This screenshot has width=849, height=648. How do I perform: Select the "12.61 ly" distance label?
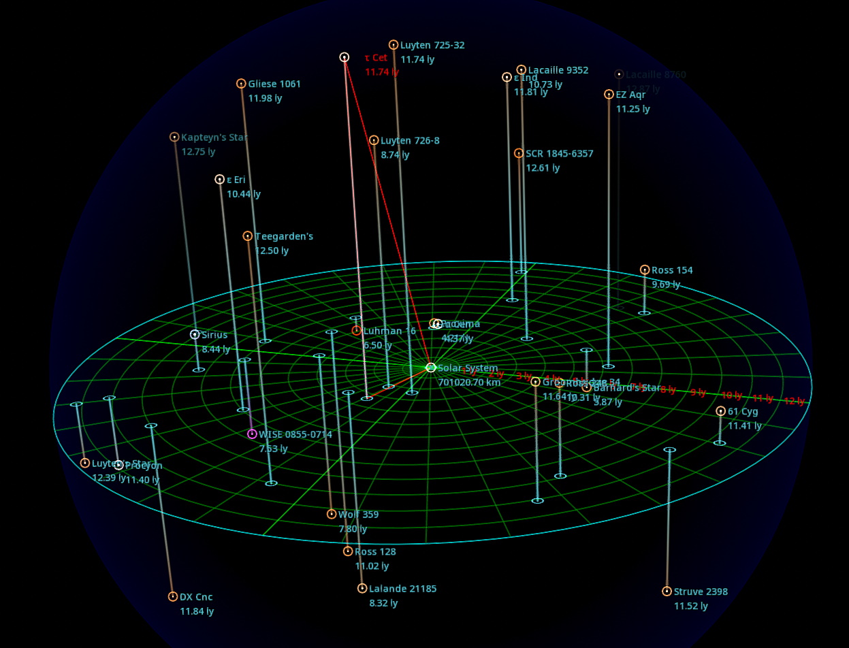(543, 167)
